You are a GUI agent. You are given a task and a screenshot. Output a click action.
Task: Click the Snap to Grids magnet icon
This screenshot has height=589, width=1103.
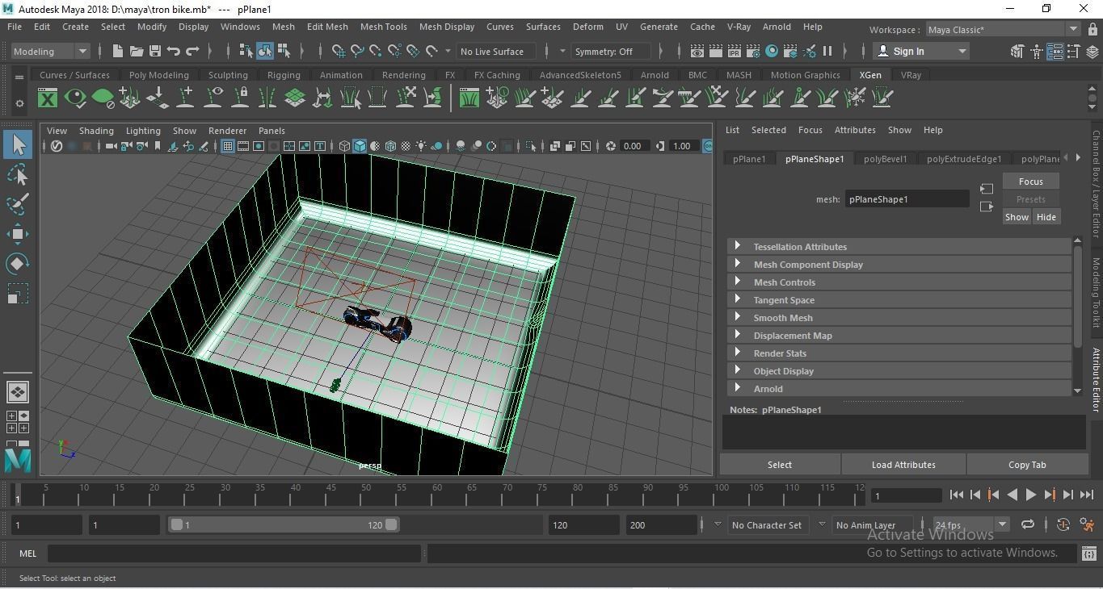[x=338, y=51]
